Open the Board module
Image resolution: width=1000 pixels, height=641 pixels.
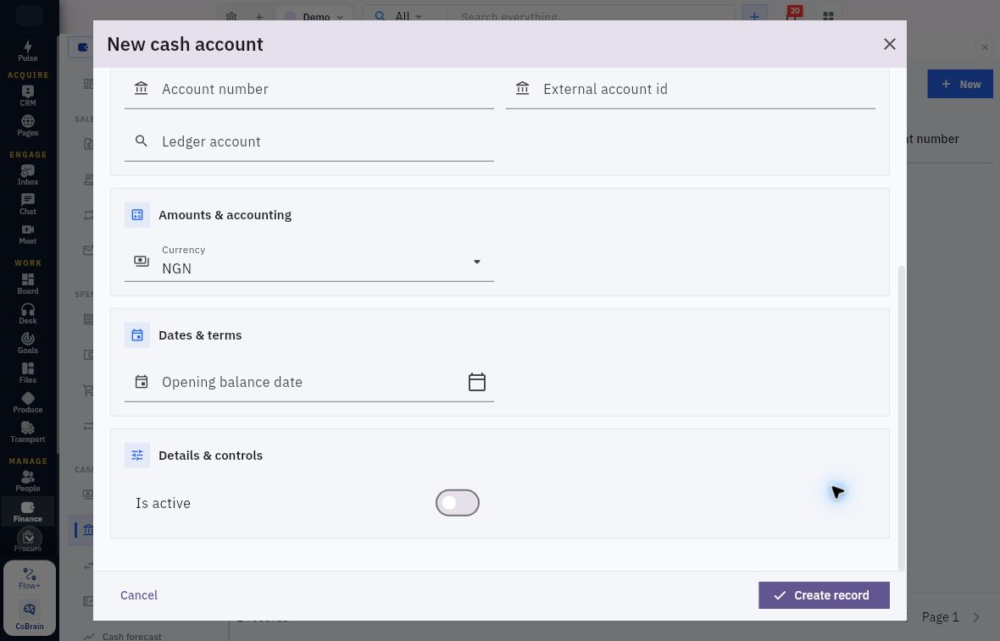27,284
